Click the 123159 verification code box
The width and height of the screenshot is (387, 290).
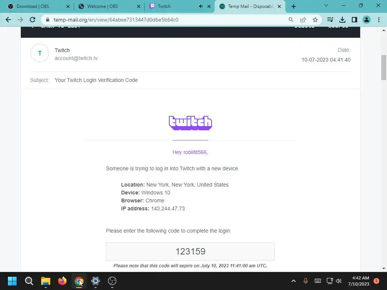(190, 251)
